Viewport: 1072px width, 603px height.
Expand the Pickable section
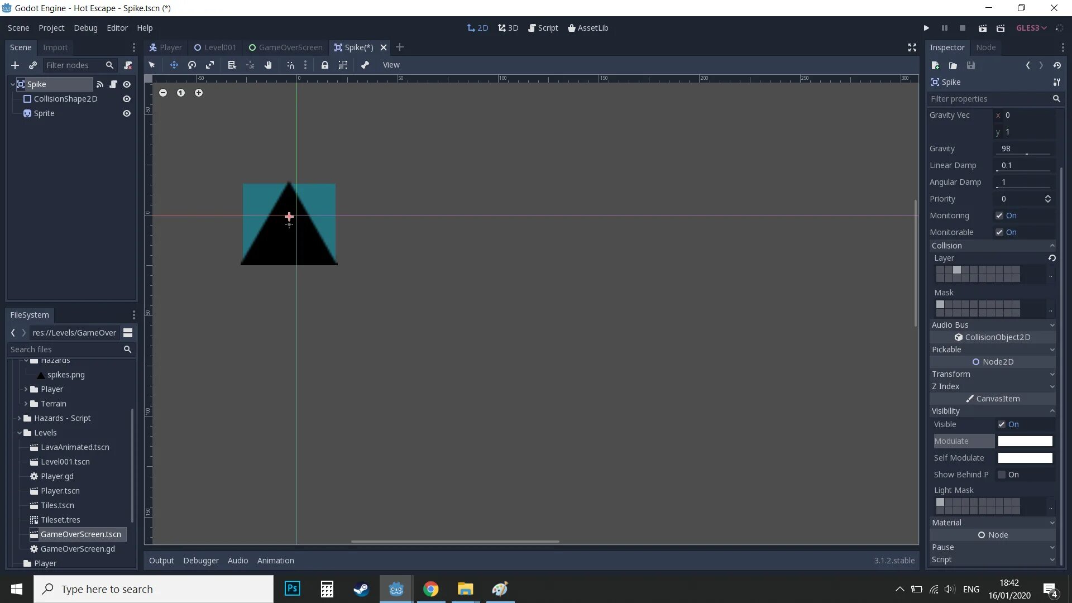993,350
